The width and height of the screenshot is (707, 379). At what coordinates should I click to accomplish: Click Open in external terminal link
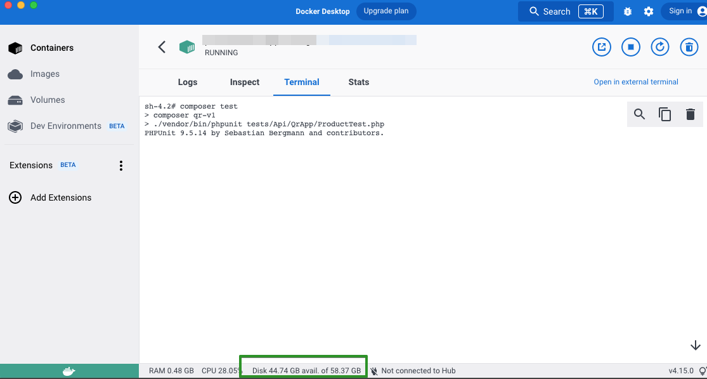(636, 82)
